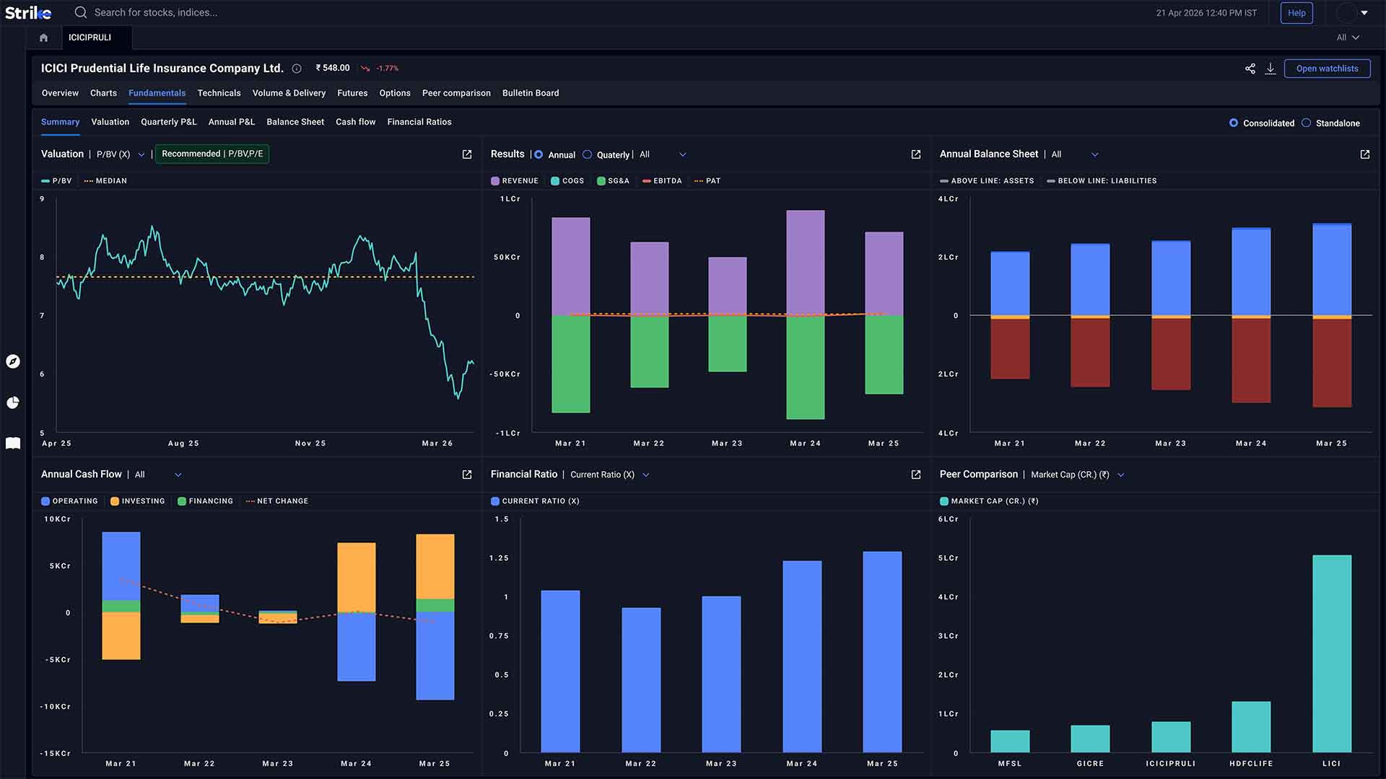Click the share icon near watchlists

[1250, 69]
